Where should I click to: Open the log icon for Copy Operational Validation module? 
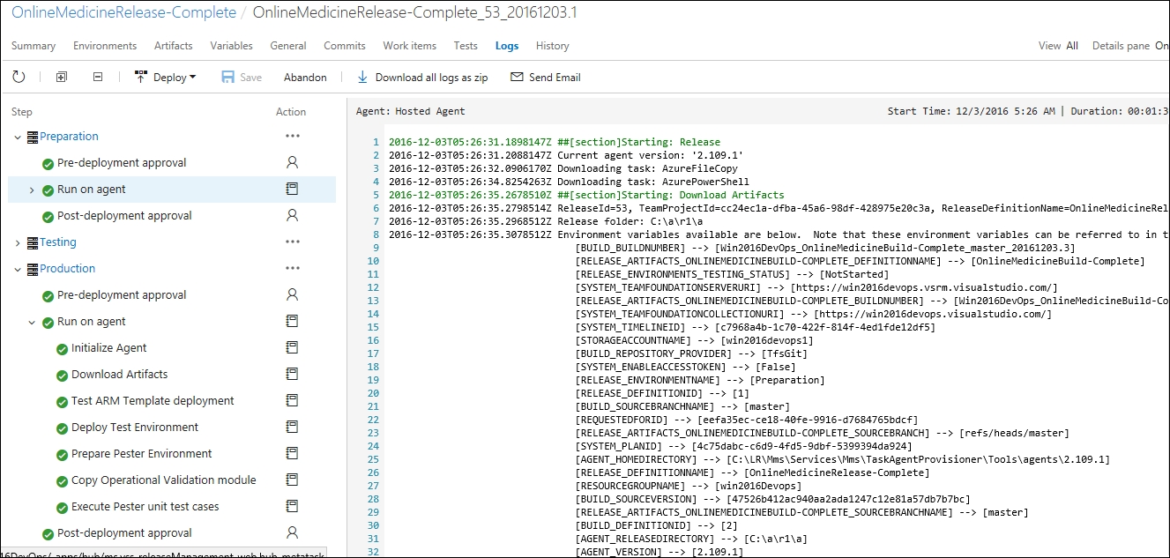coord(293,480)
